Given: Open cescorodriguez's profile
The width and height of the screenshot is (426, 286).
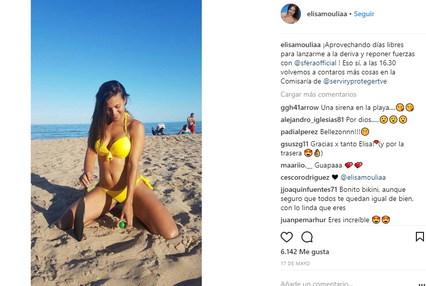Looking at the screenshot, I should click(x=305, y=177).
